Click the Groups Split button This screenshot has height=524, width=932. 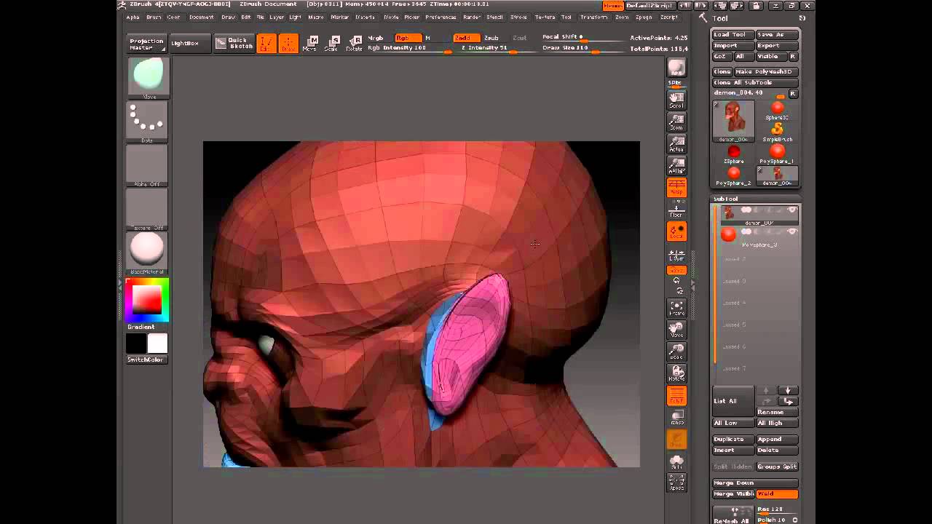777,467
